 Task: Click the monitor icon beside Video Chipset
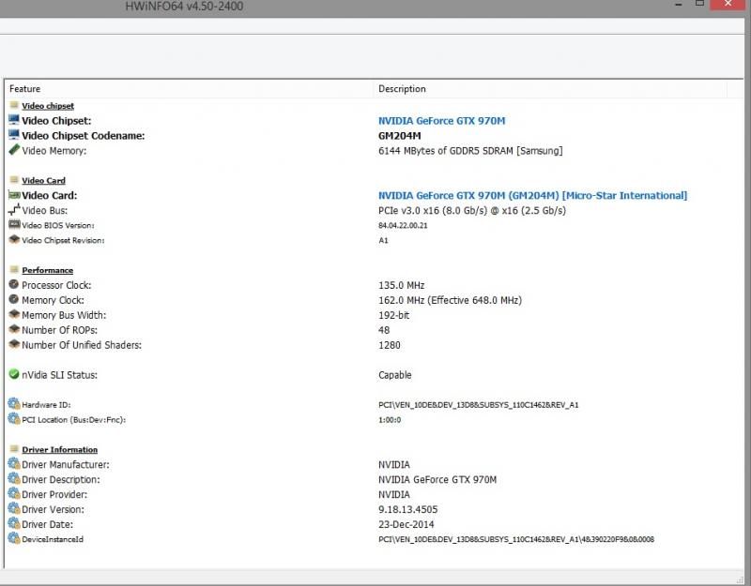14,120
